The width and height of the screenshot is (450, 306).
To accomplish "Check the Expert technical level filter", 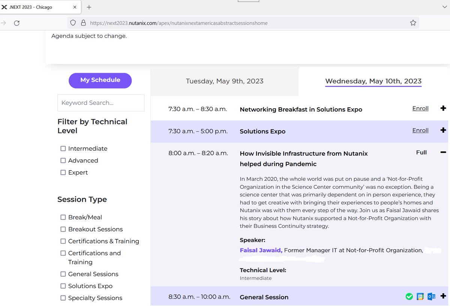I will click(x=63, y=172).
